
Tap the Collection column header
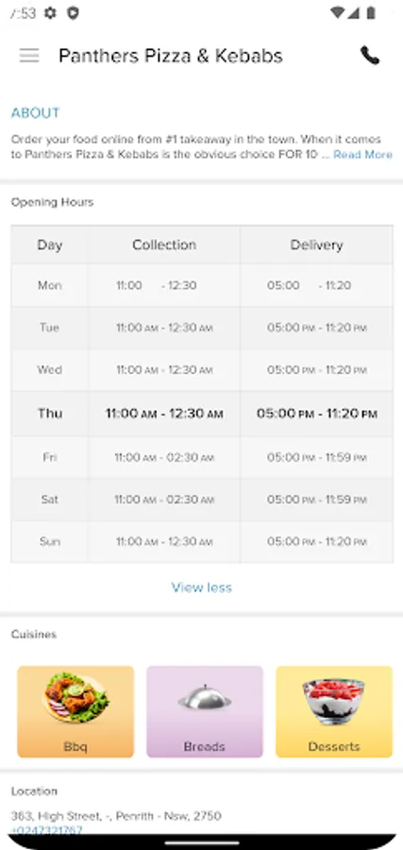click(x=164, y=245)
